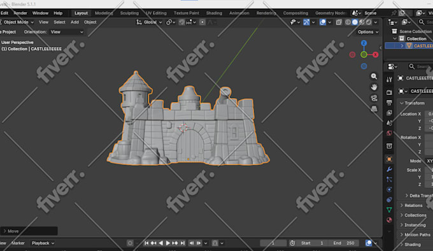433x251 pixels.
Task: Open the Object Data properties tab
Action: [x=389, y=210]
